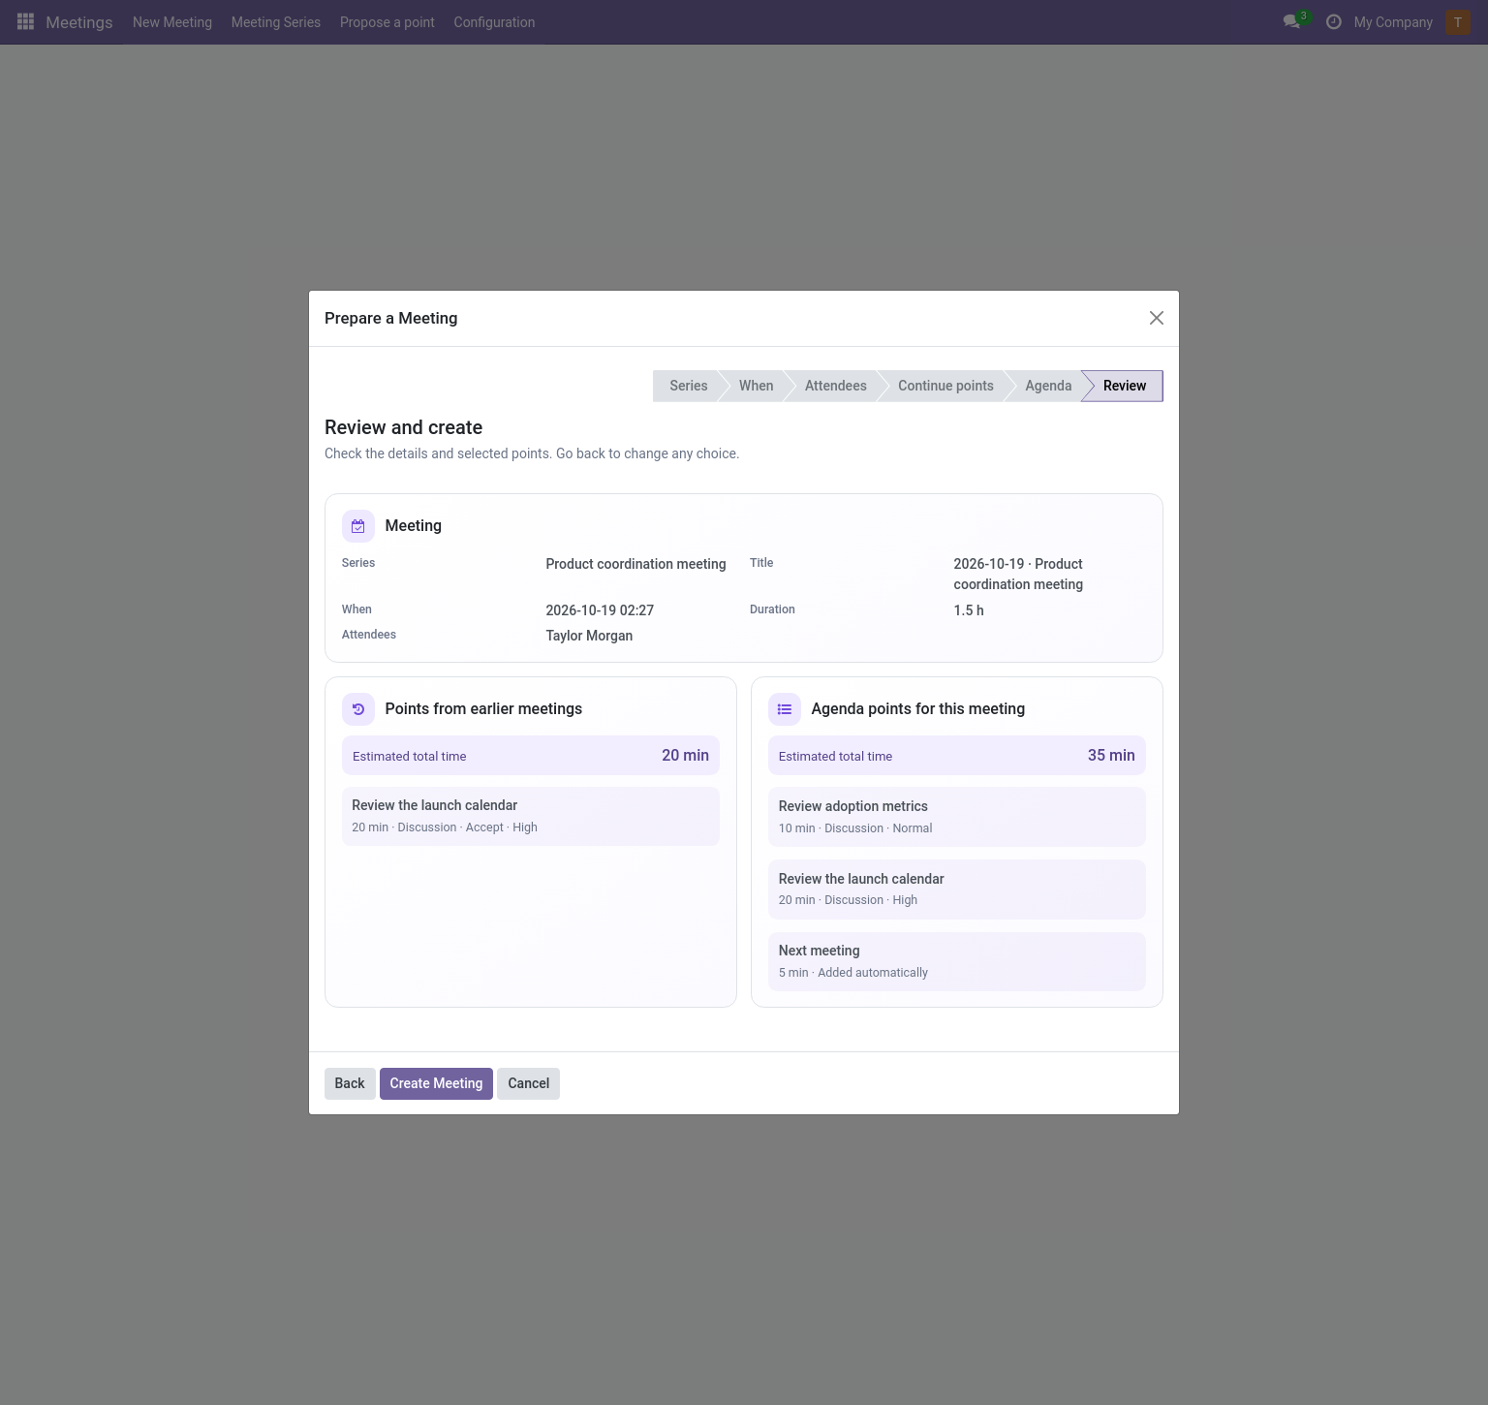
Task: Open the user avatar T menu
Action: coord(1458,21)
